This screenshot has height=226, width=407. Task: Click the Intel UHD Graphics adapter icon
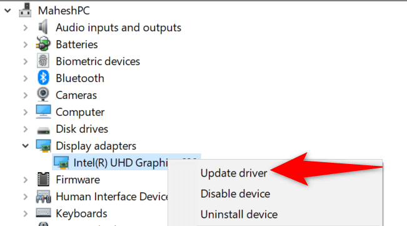coord(61,163)
